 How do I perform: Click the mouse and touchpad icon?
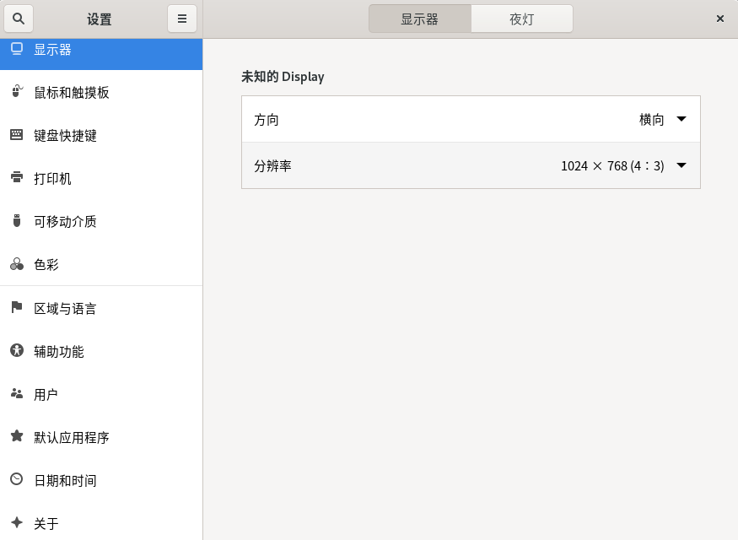[x=16, y=92]
